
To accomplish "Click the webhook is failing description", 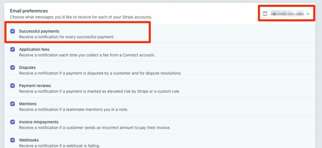I will pos(59,146).
